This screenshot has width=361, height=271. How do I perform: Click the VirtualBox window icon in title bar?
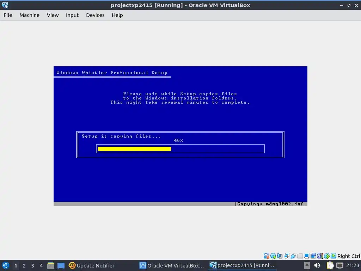coord(5,5)
